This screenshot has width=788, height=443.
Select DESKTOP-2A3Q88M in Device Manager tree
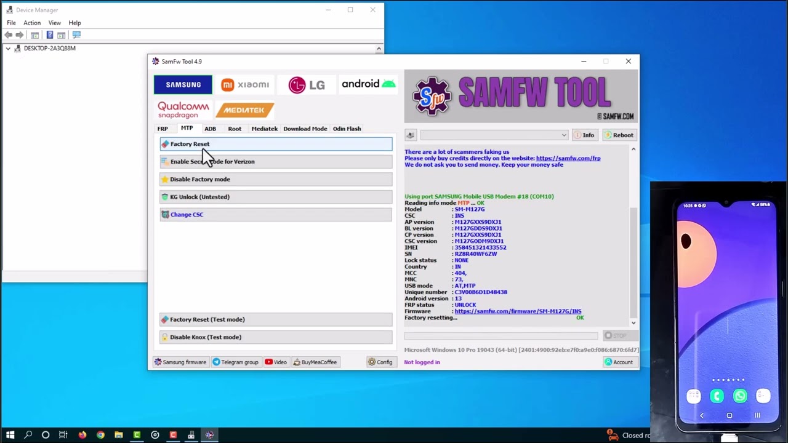(x=49, y=48)
